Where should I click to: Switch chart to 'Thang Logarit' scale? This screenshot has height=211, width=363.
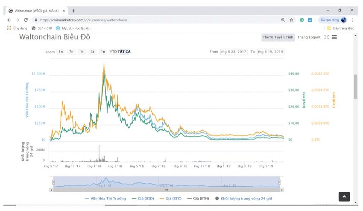click(x=309, y=37)
